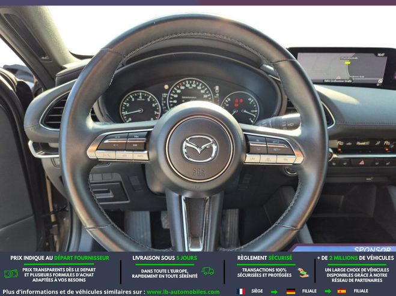Click the secure payment hand icon
This screenshot has height=296, width=396.
pyautogui.click(x=303, y=273)
